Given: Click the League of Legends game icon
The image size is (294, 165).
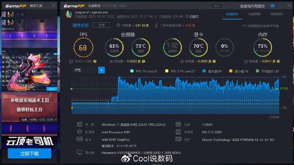Looking at the screenshot, I should pos(68,14).
